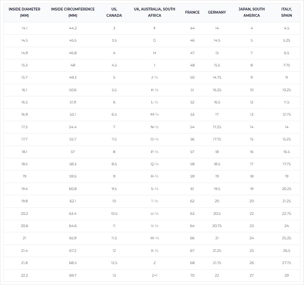Click the 44.2 circumference cell
This screenshot has width=304, height=285.
[x=73, y=28]
